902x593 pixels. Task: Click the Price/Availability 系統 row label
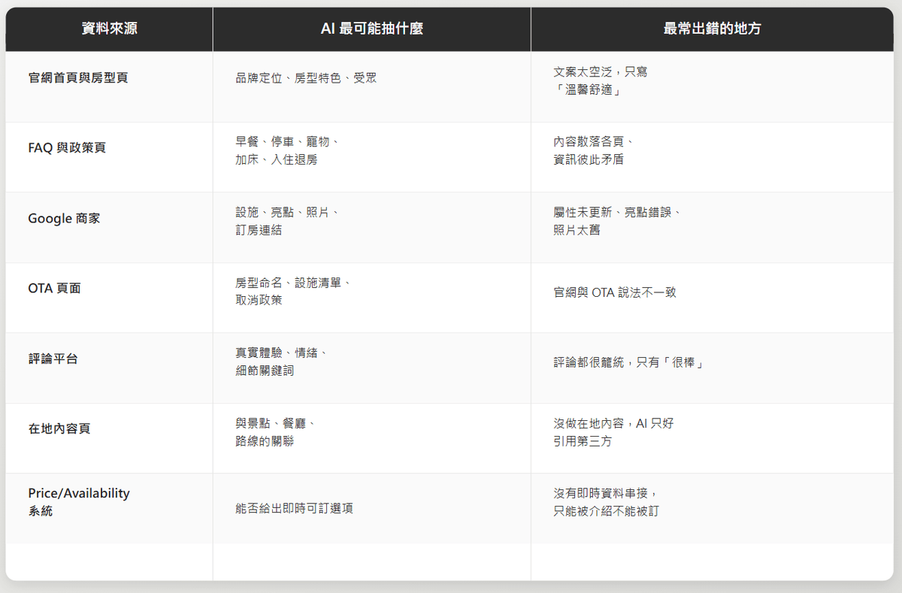pos(79,502)
